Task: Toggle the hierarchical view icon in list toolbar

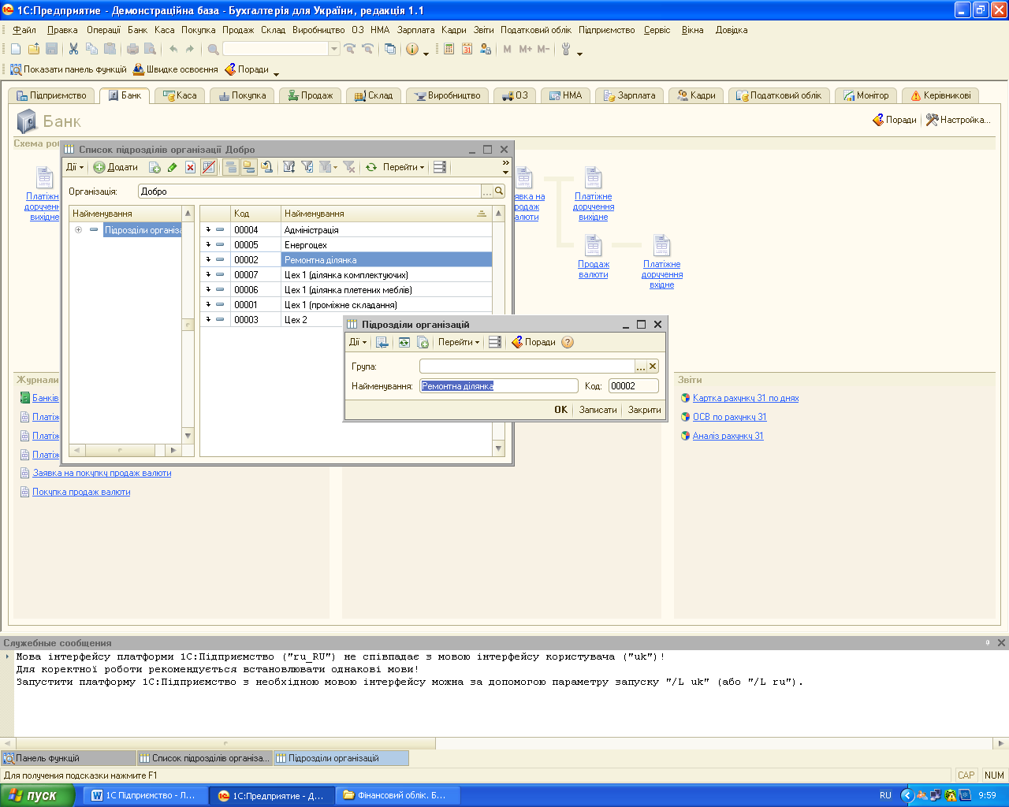Action: pos(231,167)
